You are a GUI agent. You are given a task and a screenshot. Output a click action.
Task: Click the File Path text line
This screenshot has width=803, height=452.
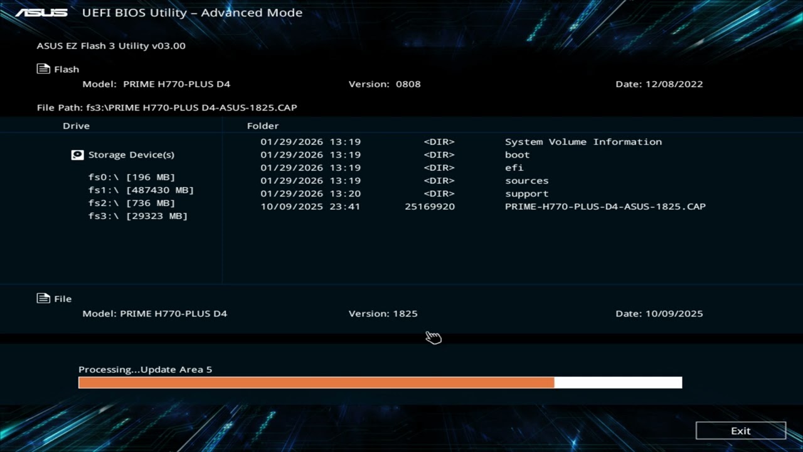point(167,107)
